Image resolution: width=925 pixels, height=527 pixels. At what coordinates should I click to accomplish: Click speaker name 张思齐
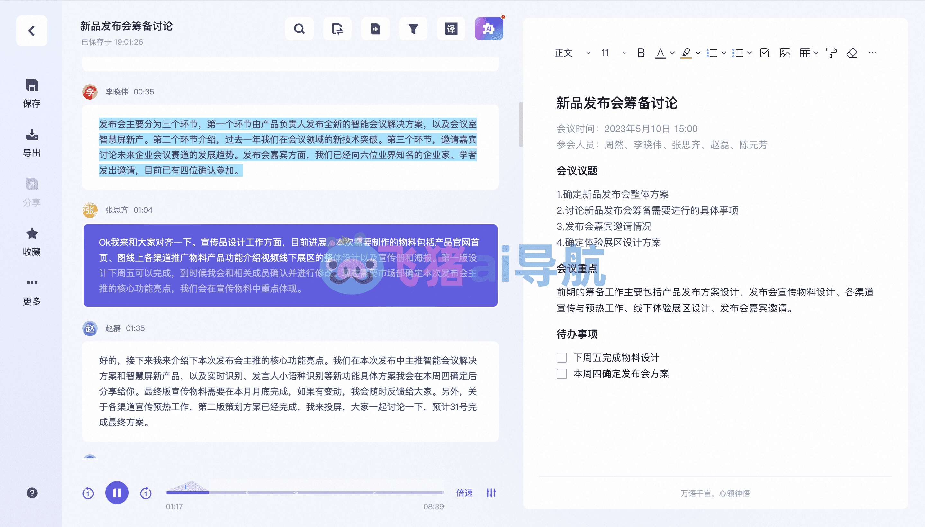(x=117, y=210)
